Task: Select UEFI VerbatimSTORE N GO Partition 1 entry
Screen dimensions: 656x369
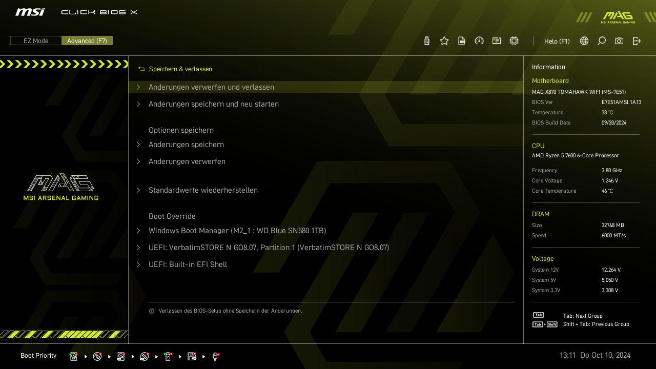Action: click(x=269, y=248)
